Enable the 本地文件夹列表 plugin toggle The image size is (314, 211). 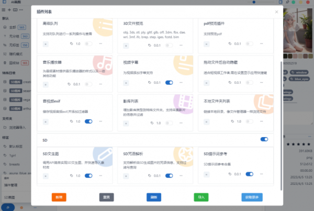pos(249,121)
